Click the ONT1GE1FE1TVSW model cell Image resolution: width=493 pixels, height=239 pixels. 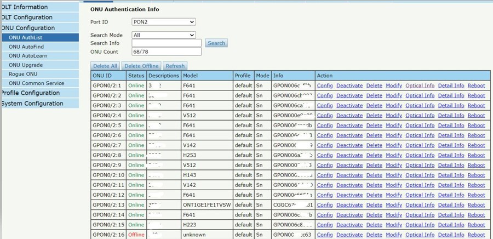point(207,205)
